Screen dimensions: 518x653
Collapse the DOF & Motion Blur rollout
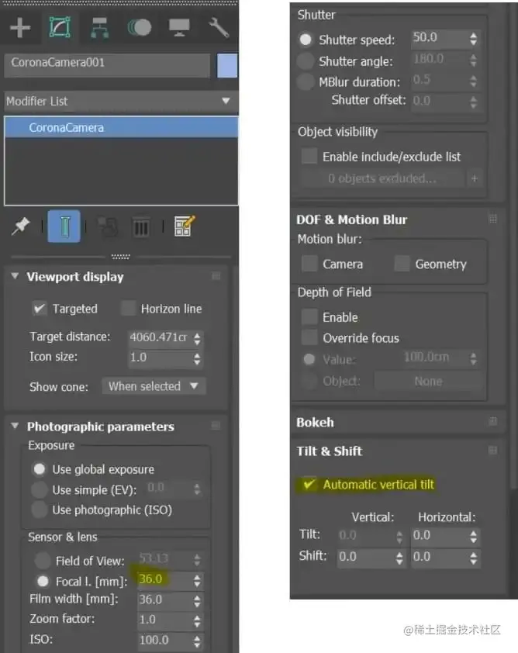coord(351,219)
